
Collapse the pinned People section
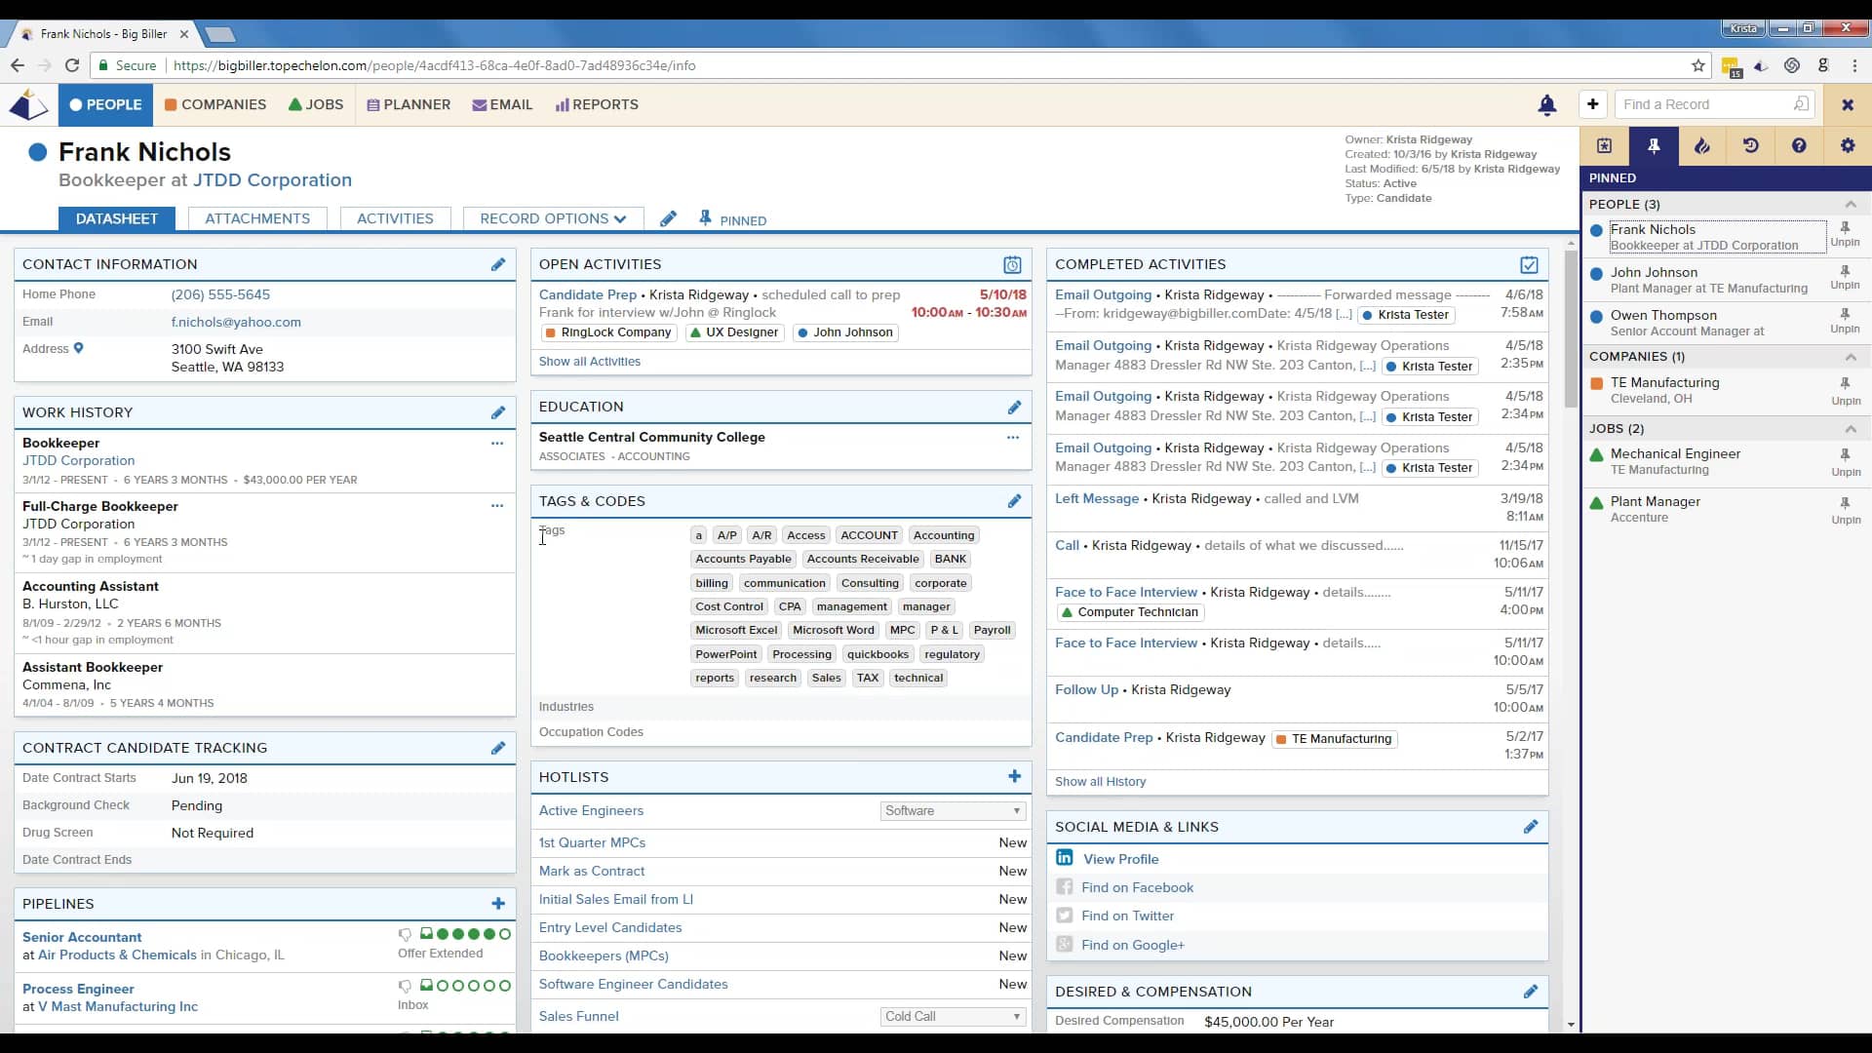click(1850, 205)
